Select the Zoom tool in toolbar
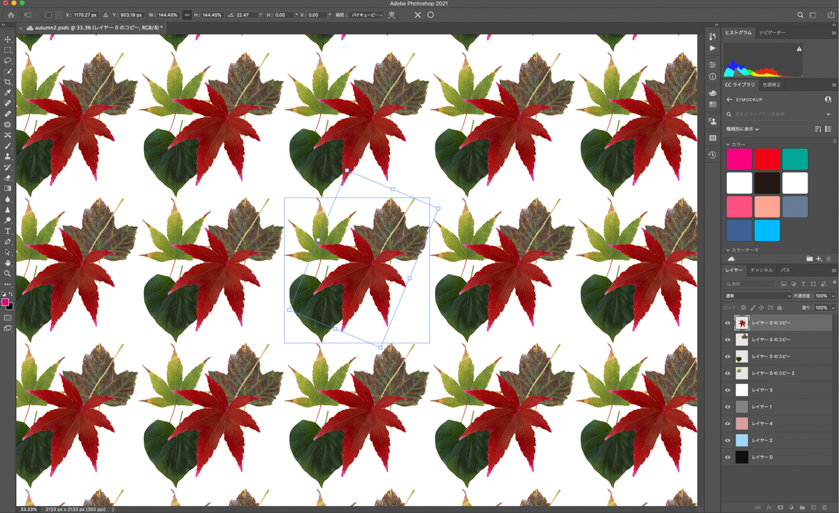Image resolution: width=839 pixels, height=513 pixels. point(8,273)
